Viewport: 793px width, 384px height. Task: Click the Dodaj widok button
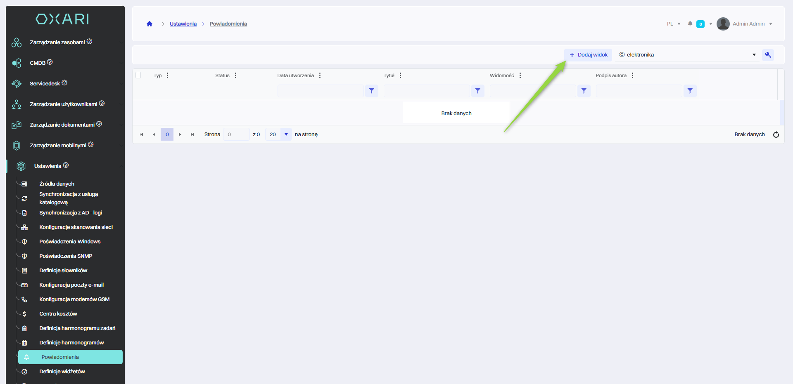point(588,55)
